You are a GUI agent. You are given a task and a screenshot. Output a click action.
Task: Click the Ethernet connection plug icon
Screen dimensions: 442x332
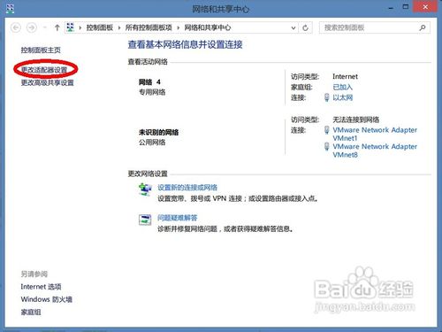(326, 97)
